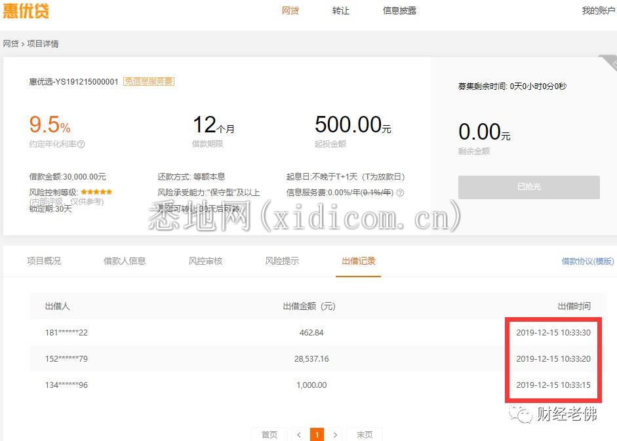
Task: Click the 12个月 loan term value
Action: 213,125
